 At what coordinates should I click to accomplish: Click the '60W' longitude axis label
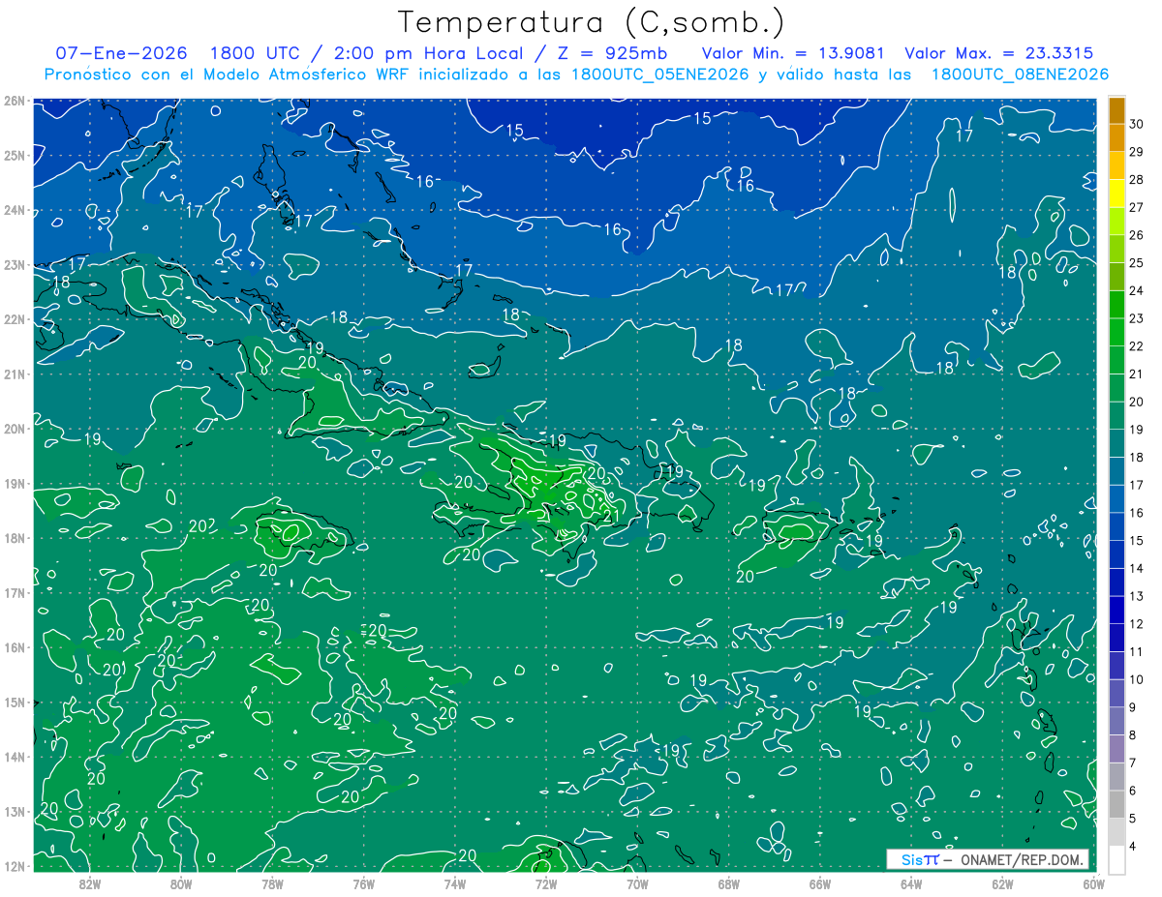1093,882
